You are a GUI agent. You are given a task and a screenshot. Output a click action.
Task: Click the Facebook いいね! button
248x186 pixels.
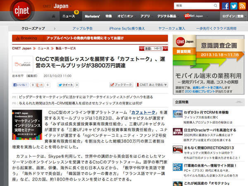(20, 85)
